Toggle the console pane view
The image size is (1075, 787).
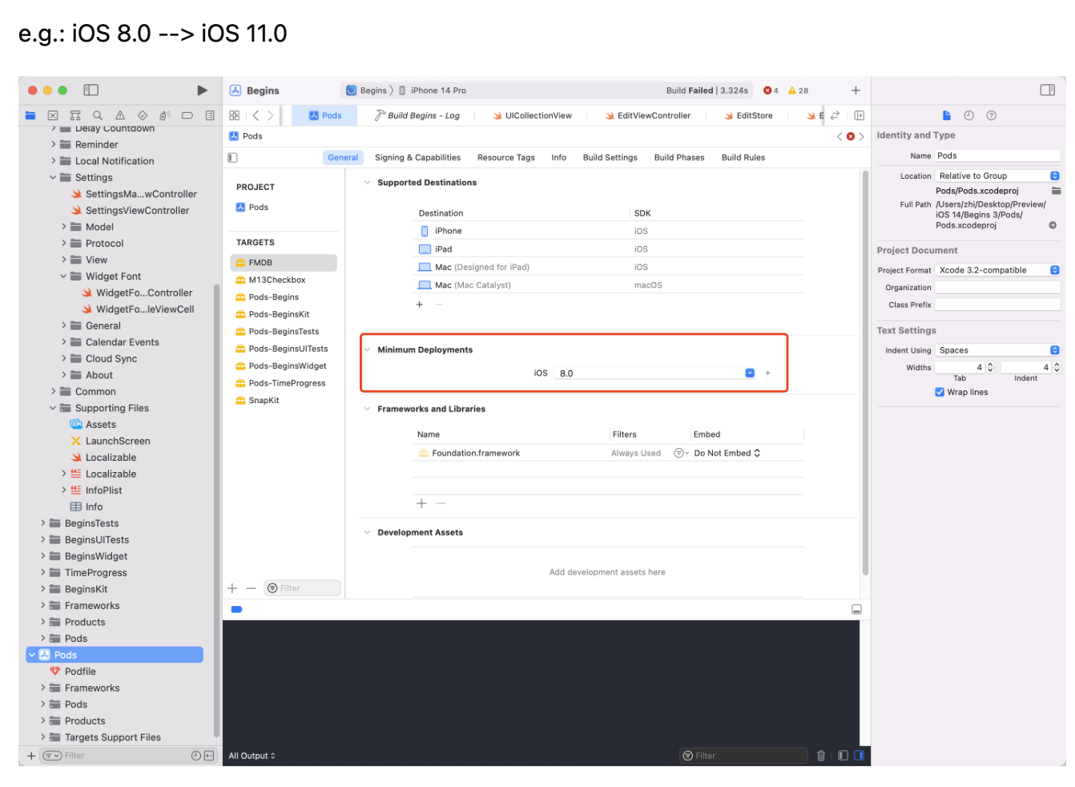(859, 756)
